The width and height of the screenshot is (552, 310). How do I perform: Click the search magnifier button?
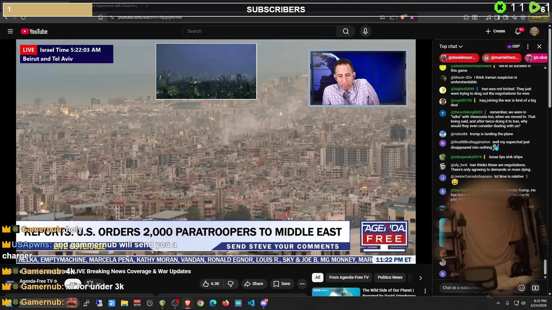pyautogui.click(x=345, y=31)
